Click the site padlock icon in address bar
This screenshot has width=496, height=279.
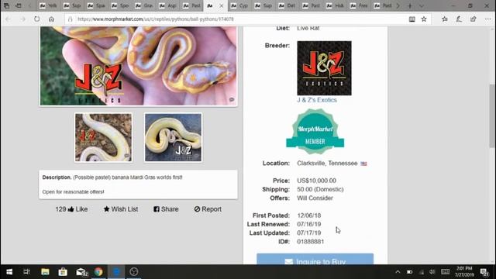[x=71, y=19]
